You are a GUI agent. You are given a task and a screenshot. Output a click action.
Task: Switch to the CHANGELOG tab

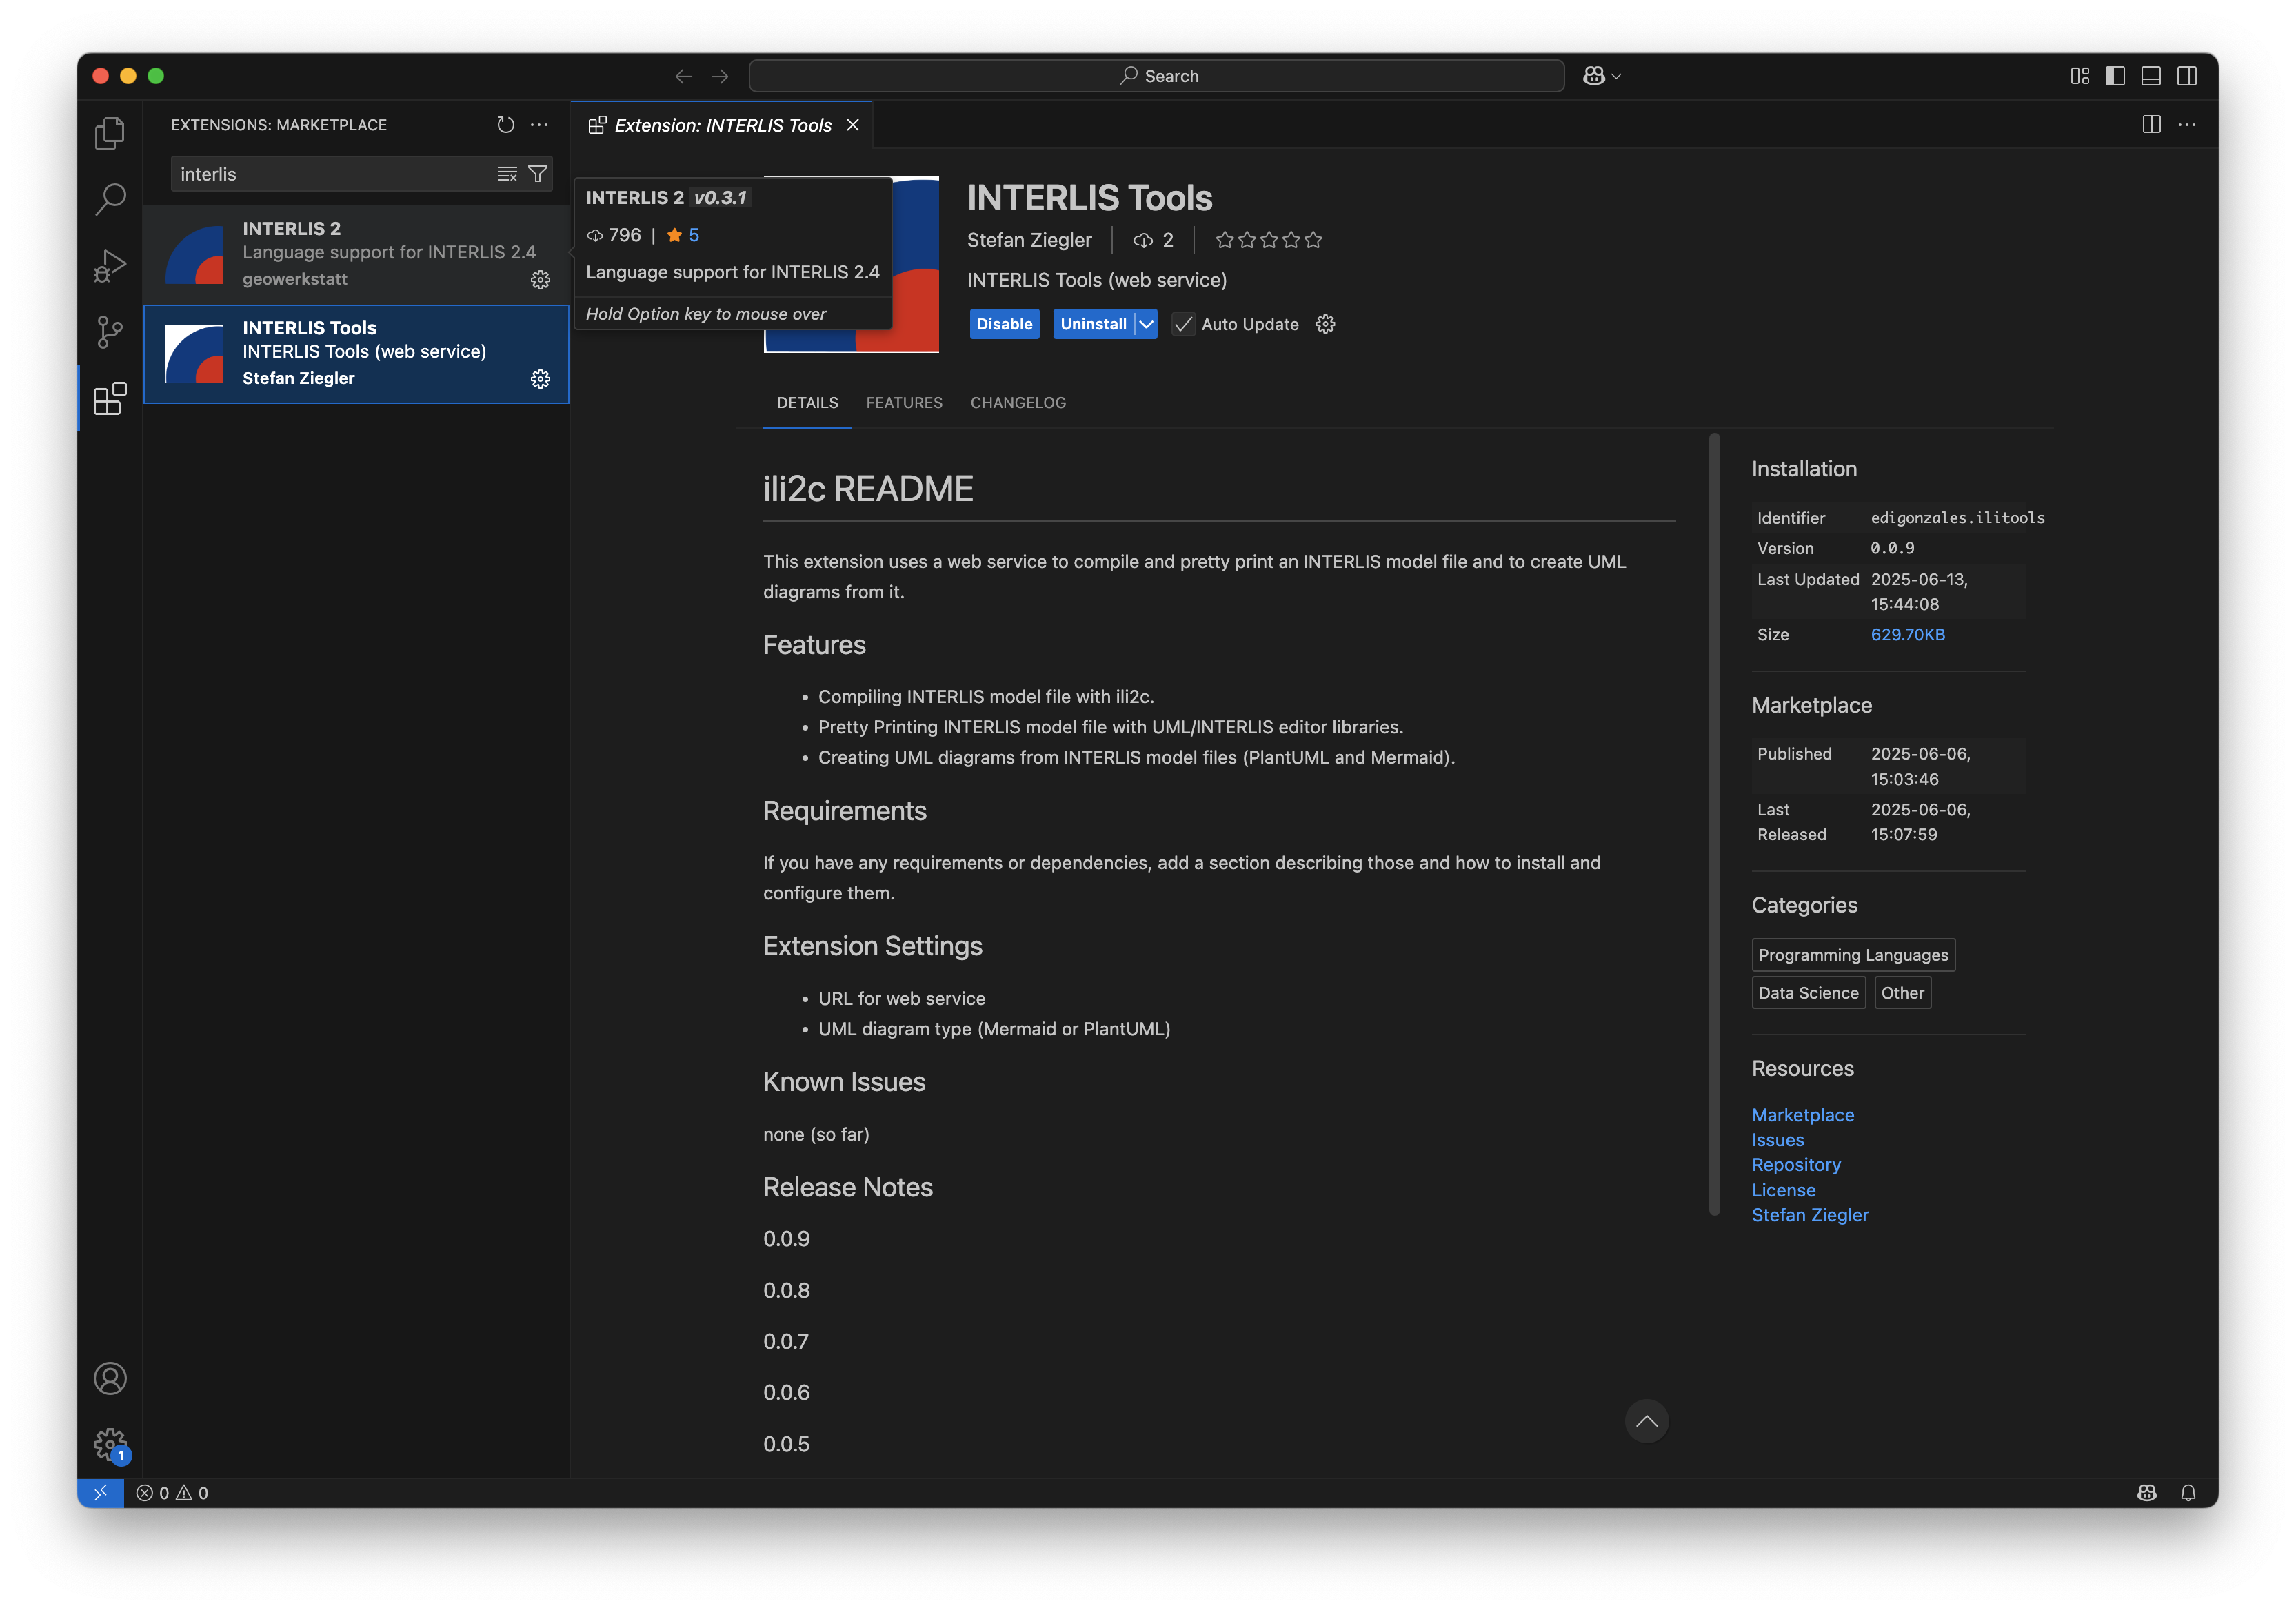[1018, 402]
